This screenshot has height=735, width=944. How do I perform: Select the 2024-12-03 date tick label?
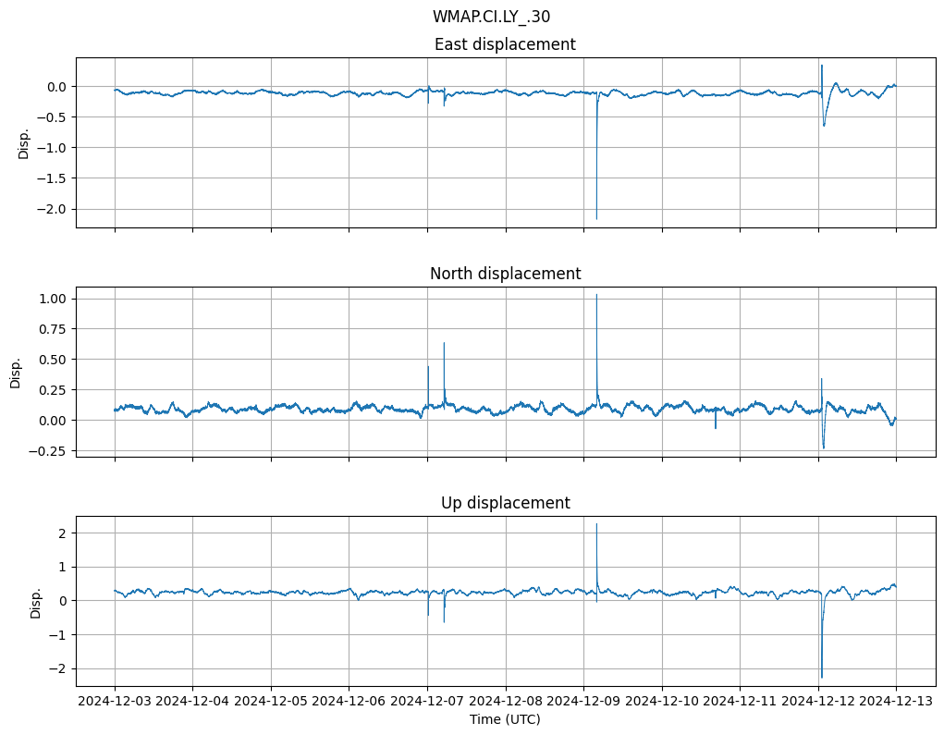tap(115, 703)
